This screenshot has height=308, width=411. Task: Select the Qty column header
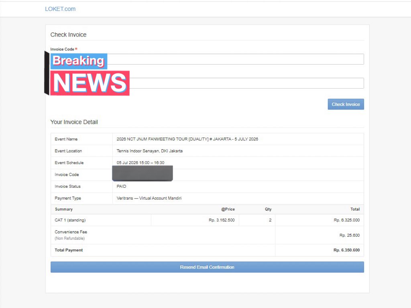pyautogui.click(x=268, y=209)
